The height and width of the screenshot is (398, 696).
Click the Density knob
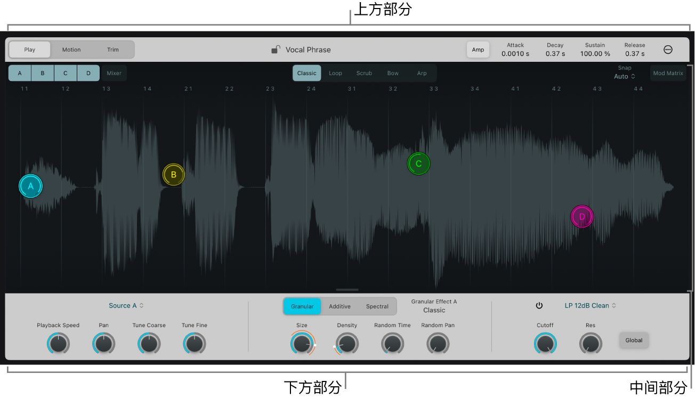347,344
